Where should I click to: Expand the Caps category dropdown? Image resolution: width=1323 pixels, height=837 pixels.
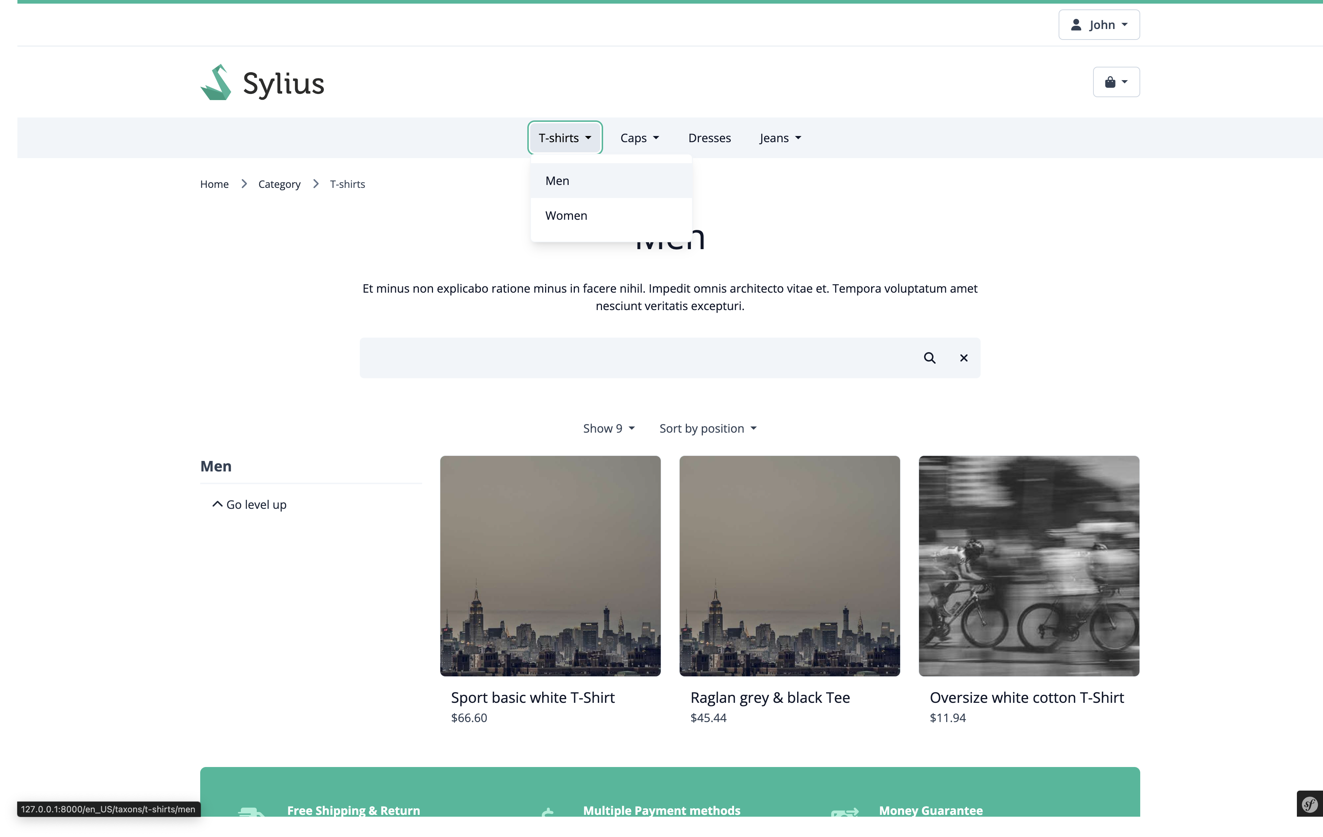[x=639, y=138]
